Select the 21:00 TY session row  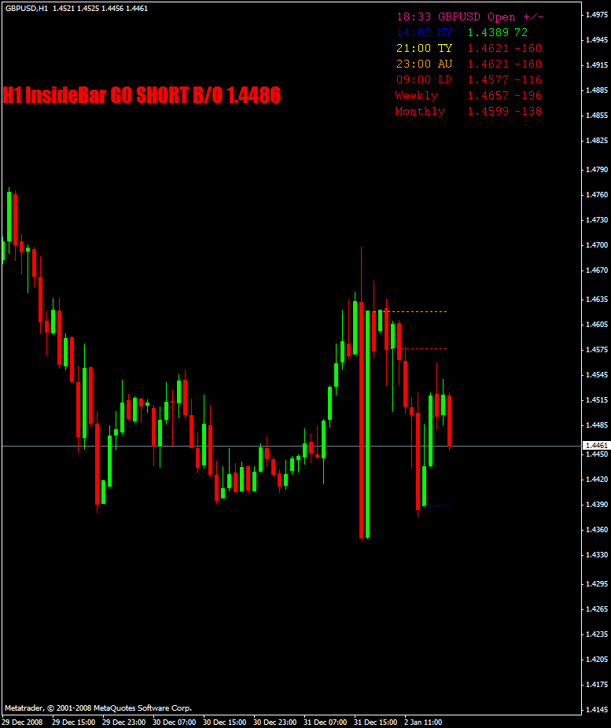coord(469,48)
